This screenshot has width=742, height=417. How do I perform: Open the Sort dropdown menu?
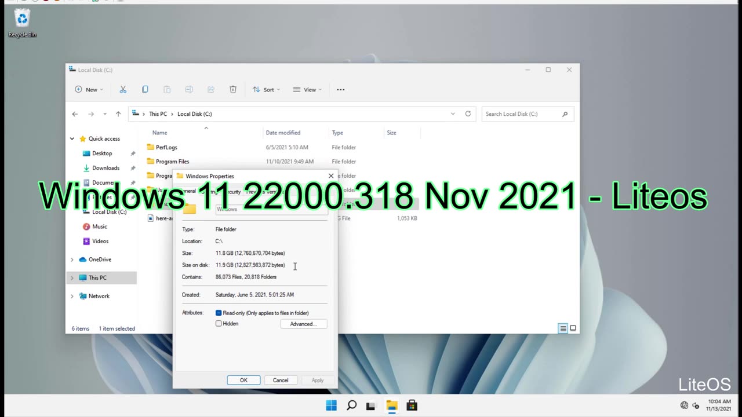266,90
